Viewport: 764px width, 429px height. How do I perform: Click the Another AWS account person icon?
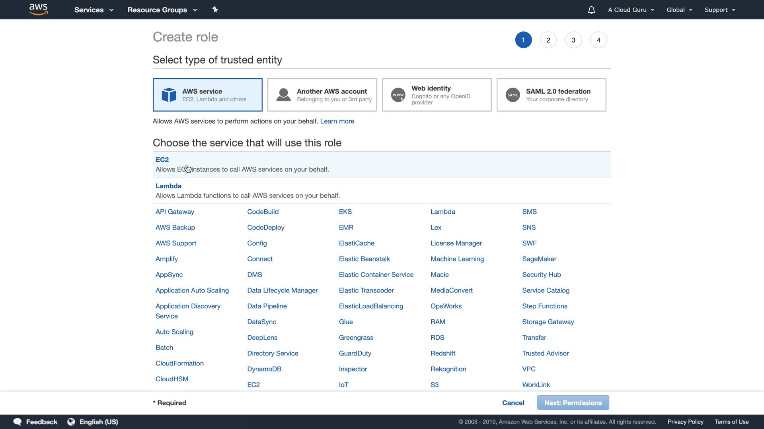point(283,95)
